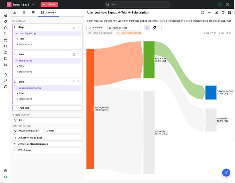The image size is (235, 183).
Task: Click the red Create button
Action: pos(49,5)
